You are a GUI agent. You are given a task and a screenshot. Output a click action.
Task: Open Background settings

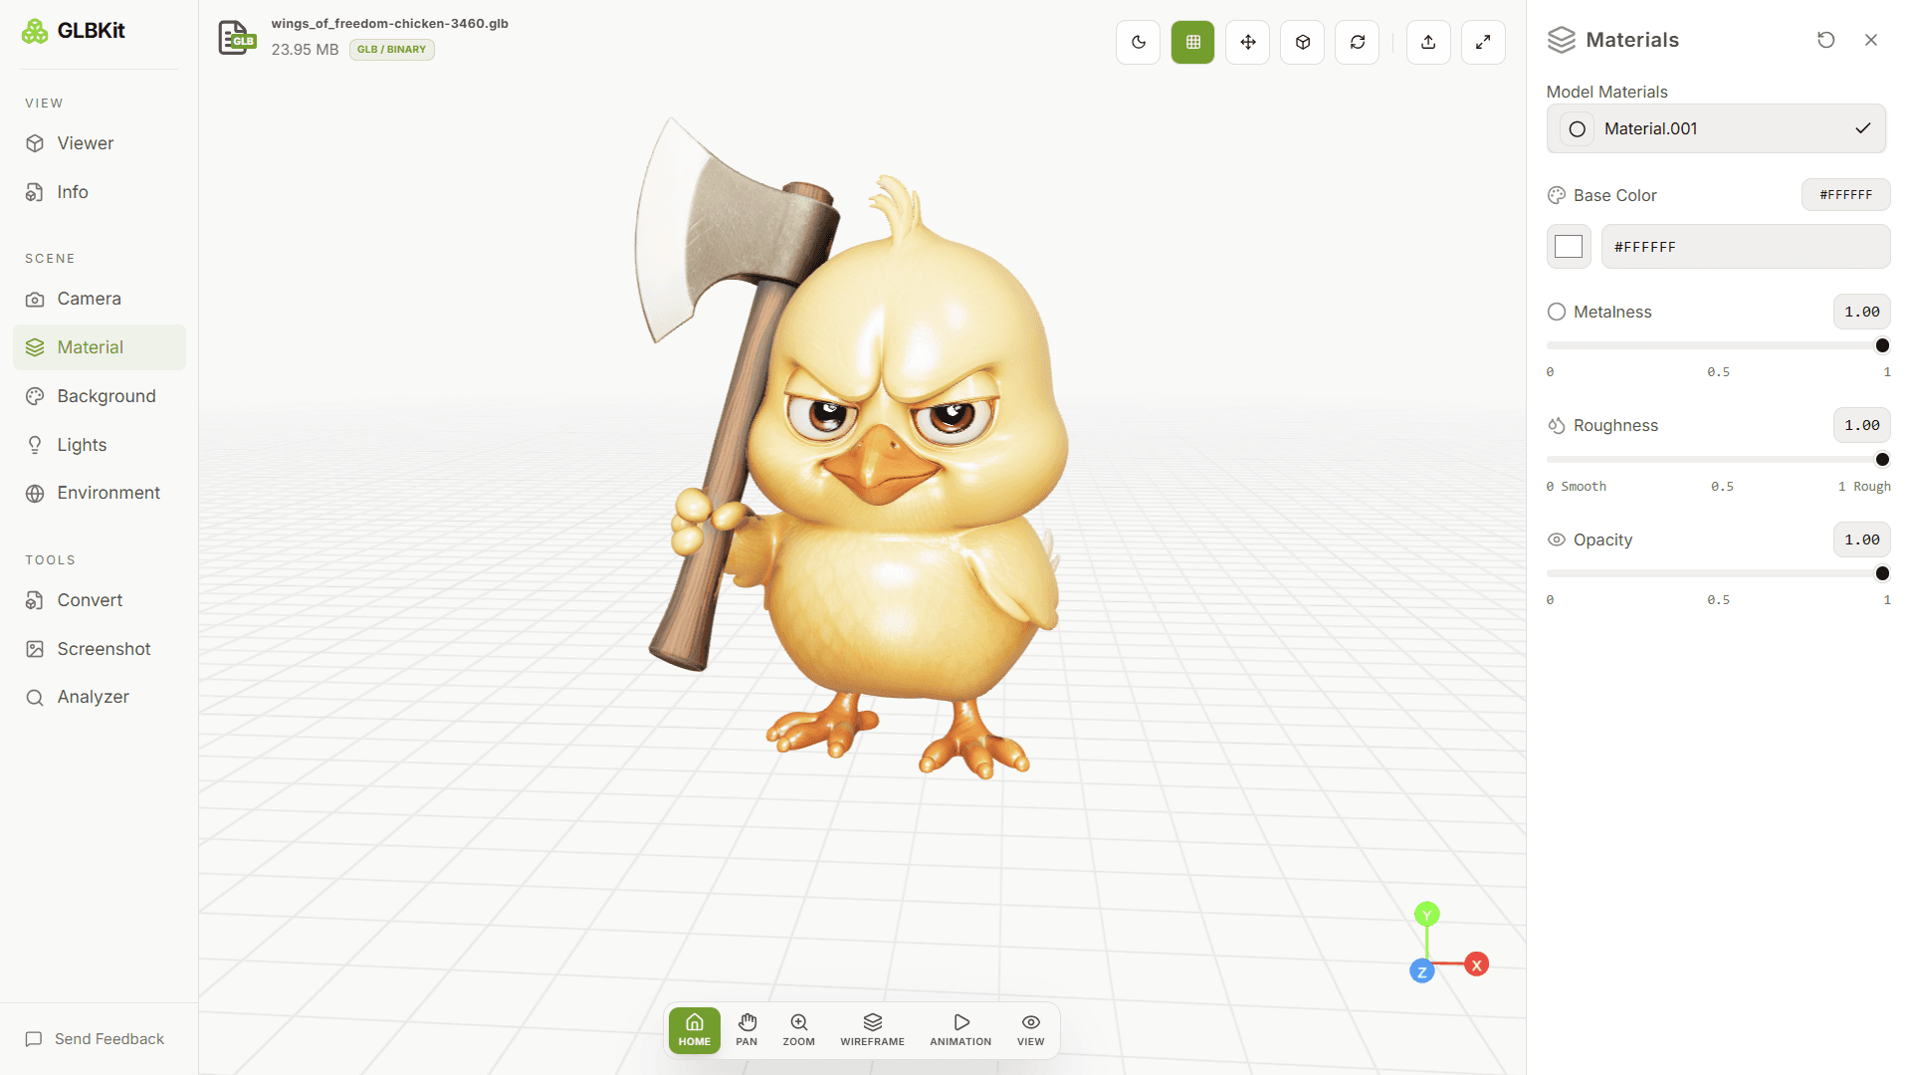pyautogui.click(x=100, y=396)
